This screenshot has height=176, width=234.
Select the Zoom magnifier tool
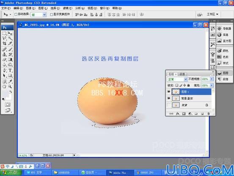(10, 87)
